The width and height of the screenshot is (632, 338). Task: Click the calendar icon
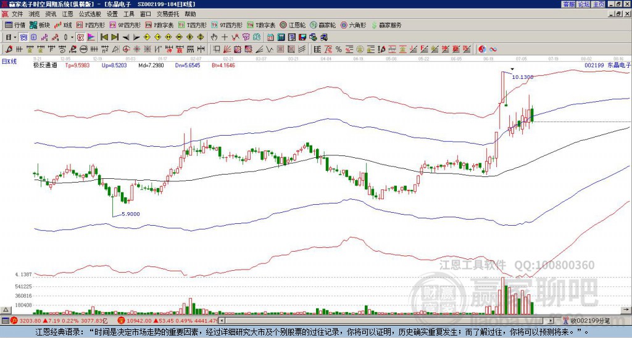click(270, 38)
